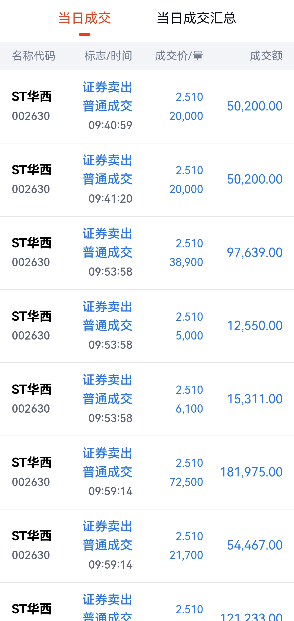Tap the 成交额 column header
The height and width of the screenshot is (621, 294).
266,56
